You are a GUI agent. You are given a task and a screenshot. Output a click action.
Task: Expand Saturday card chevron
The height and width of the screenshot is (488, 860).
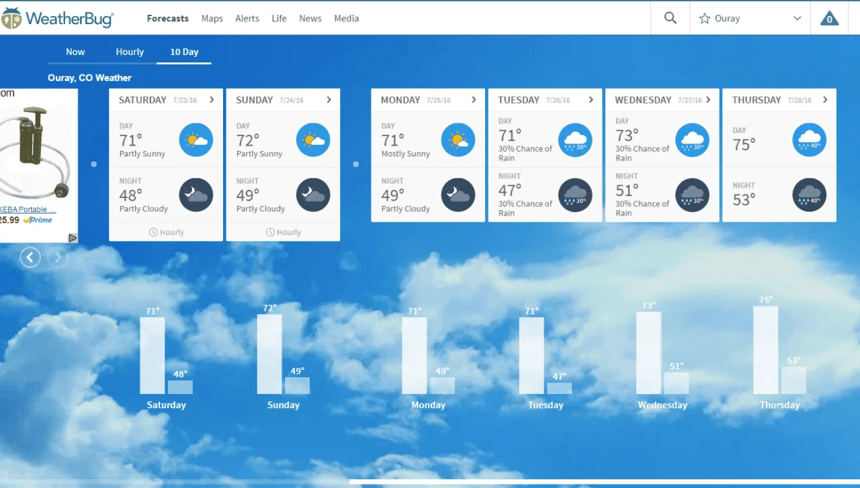point(212,99)
